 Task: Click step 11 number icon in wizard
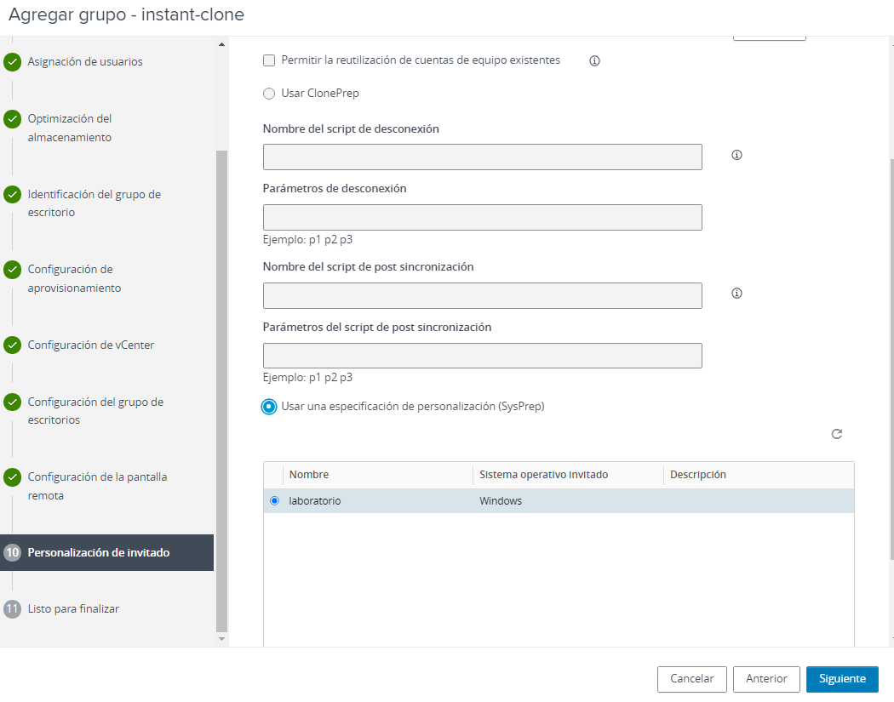coord(12,609)
